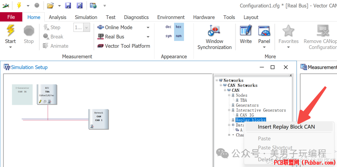337x167 pixels.
Task: Collapse the Nodes tree branch
Action: point(229,95)
